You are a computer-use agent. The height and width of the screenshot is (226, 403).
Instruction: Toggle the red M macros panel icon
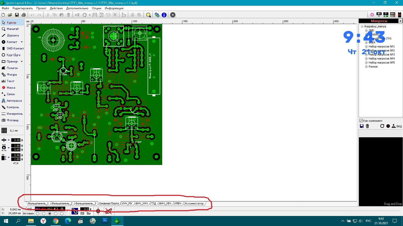pyautogui.click(x=399, y=15)
